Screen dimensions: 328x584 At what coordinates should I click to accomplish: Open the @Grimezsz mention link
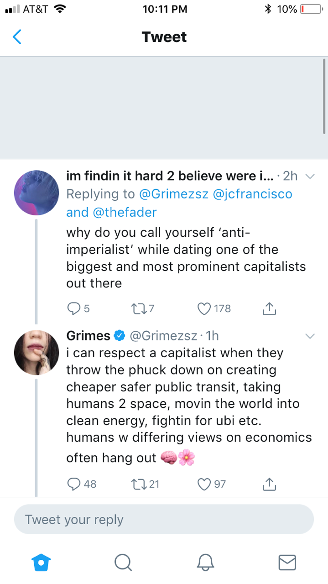[x=173, y=194]
